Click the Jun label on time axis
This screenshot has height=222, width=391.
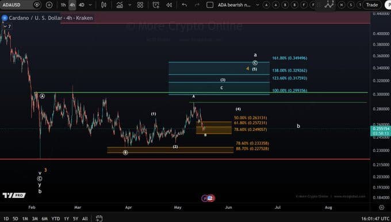(228, 207)
